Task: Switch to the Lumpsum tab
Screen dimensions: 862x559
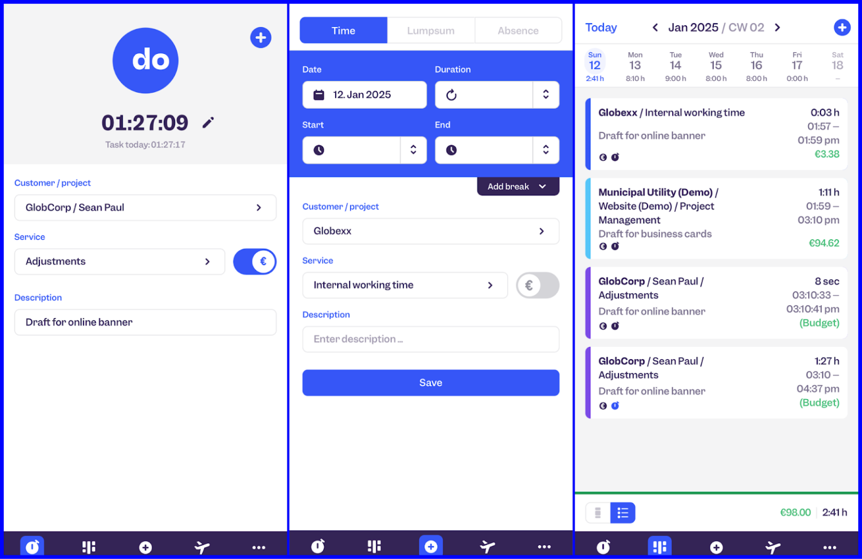Action: click(x=430, y=30)
